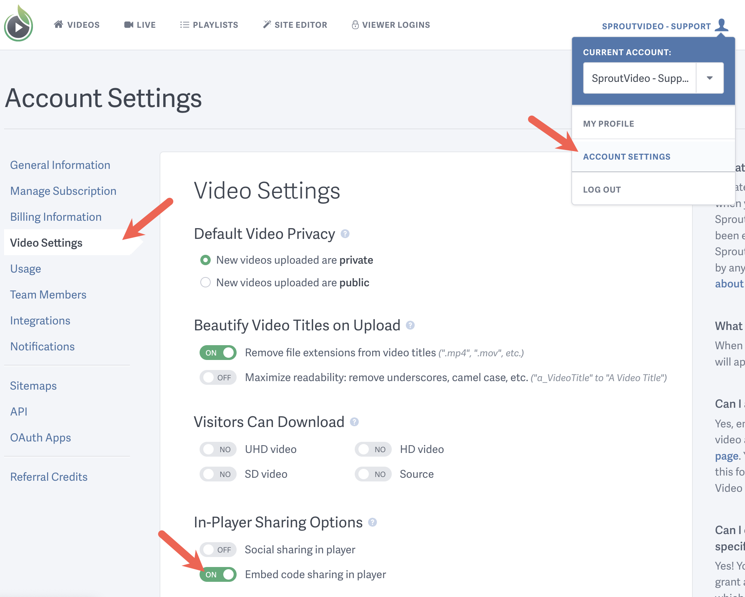Enable HD video download toggle
Screen dimensions: 745x597
pyautogui.click(x=373, y=449)
